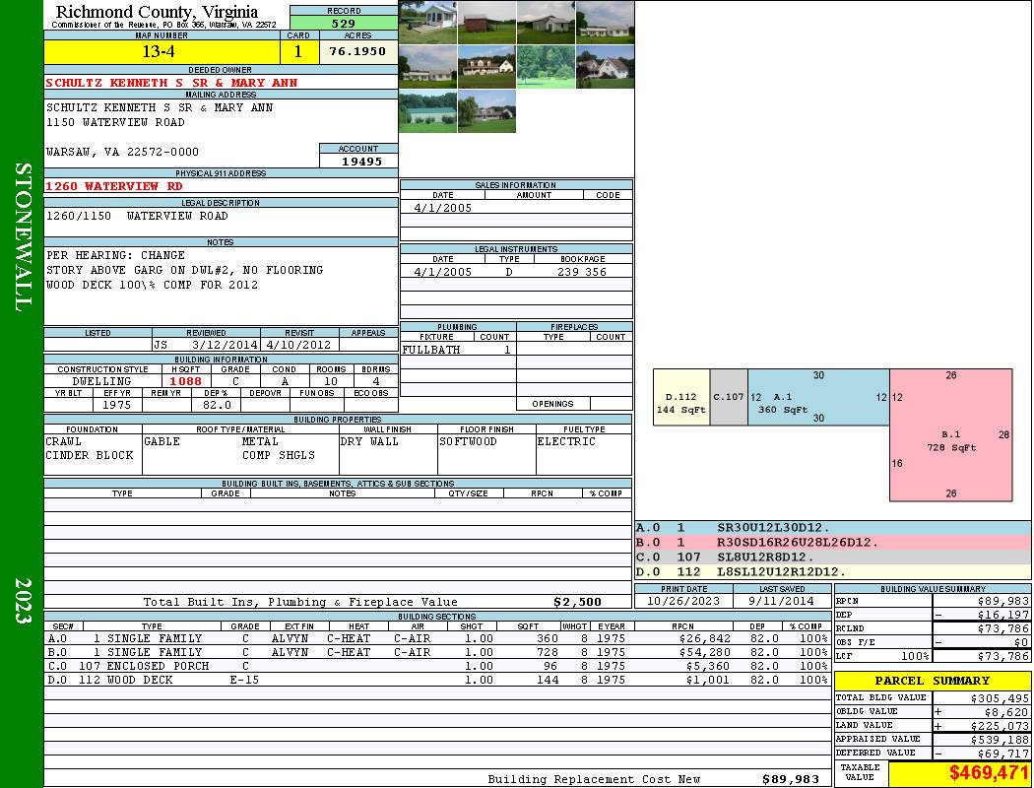Open the green metal-roof barn photo thumbnail

pyautogui.click(x=427, y=110)
